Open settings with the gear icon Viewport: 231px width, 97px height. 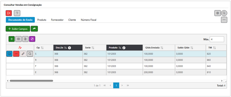(217, 13)
